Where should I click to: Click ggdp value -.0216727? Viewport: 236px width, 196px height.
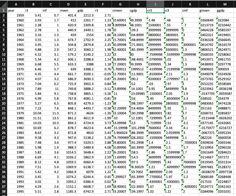click(225, 128)
